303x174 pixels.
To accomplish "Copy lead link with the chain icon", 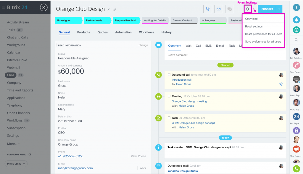I will (115, 9).
